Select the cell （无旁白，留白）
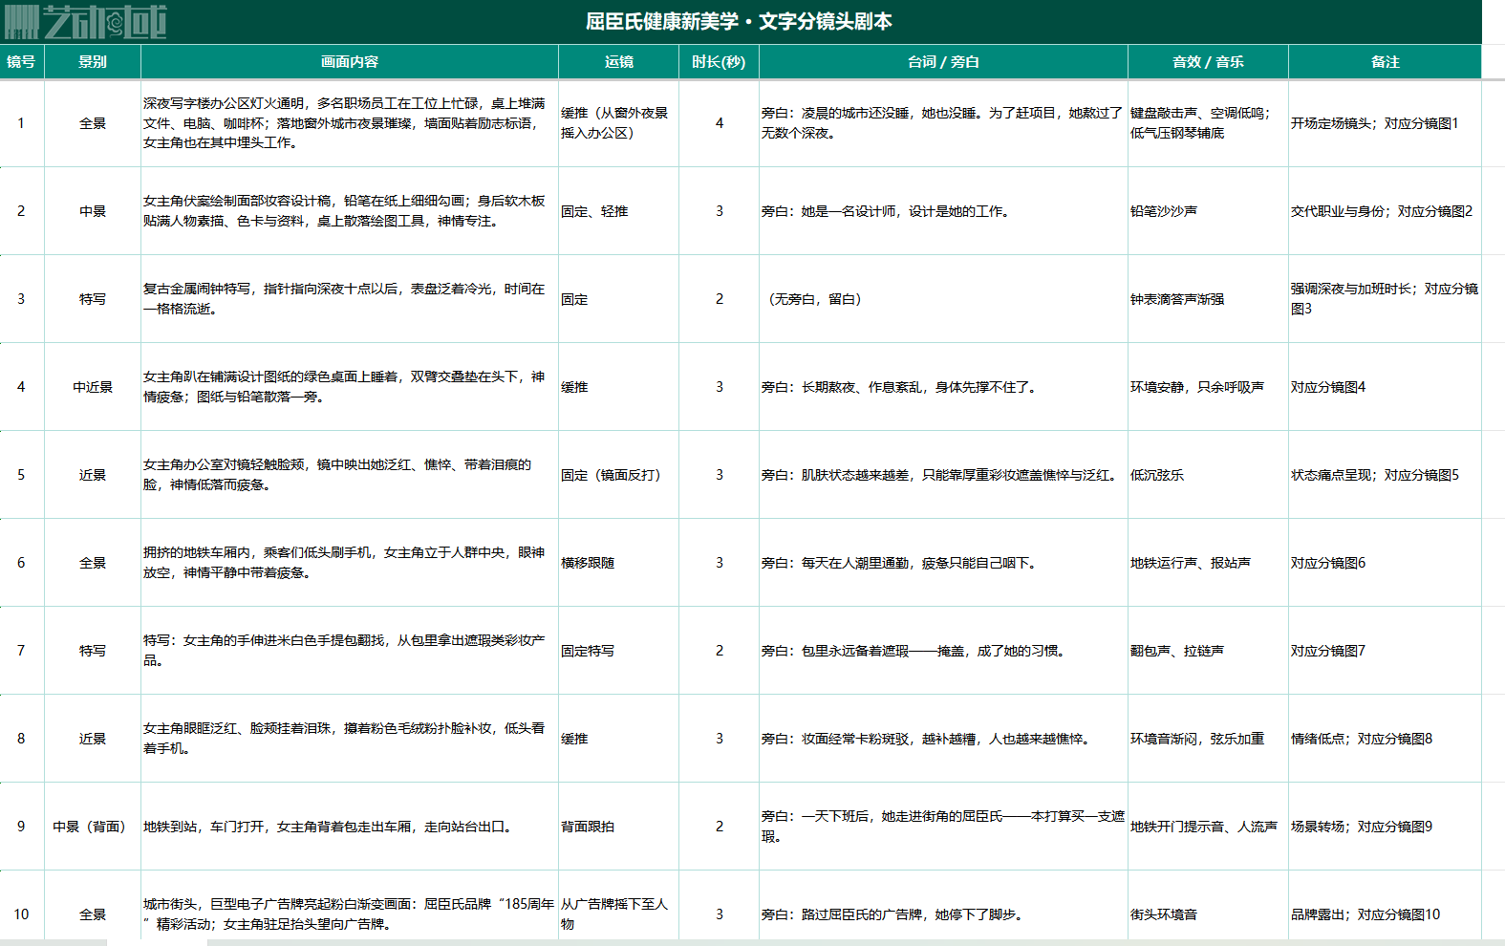Image resolution: width=1505 pixels, height=946 pixels. (943, 299)
